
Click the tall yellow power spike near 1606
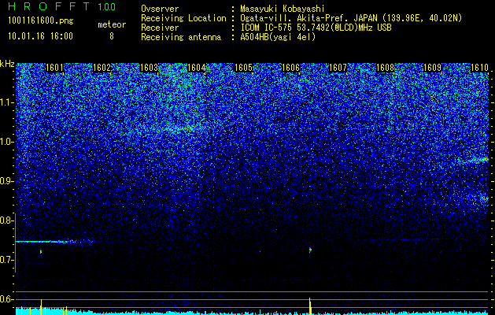click(310, 306)
